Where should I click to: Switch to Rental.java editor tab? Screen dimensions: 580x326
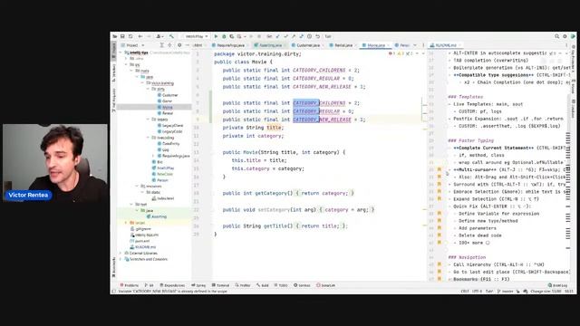(343, 45)
